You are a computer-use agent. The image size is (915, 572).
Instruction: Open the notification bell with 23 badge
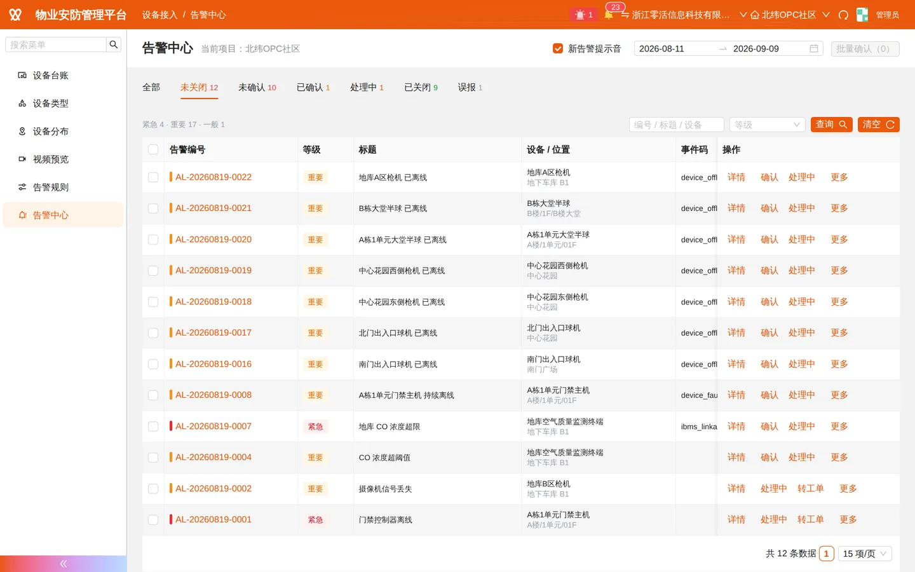(x=609, y=15)
